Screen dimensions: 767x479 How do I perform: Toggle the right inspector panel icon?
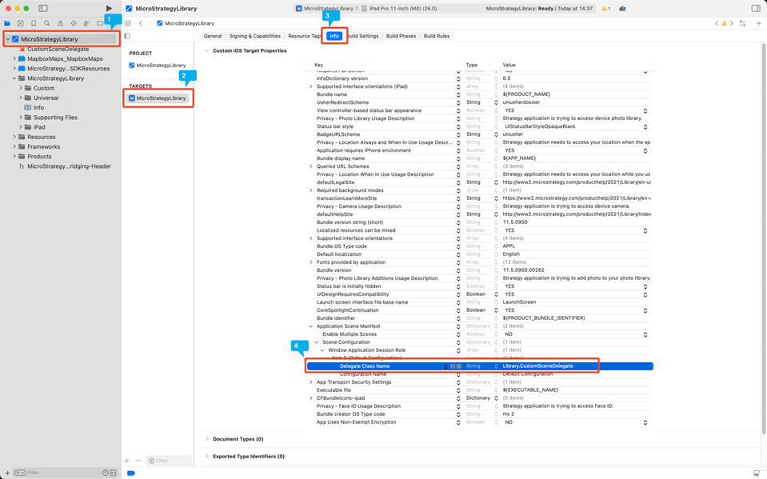(756, 8)
